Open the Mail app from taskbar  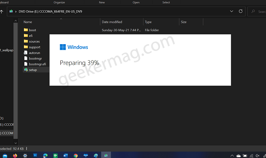click(5, 155)
